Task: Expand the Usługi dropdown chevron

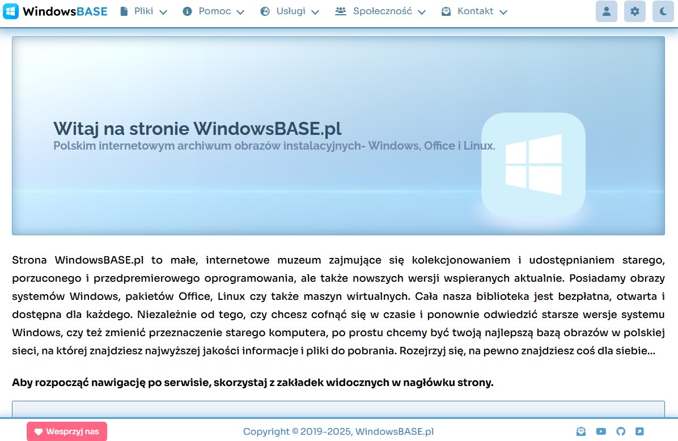Action: (x=315, y=12)
